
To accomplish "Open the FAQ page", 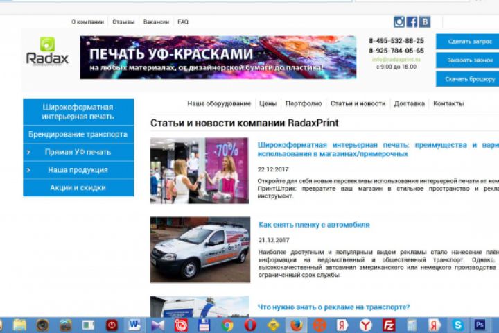I will point(183,22).
